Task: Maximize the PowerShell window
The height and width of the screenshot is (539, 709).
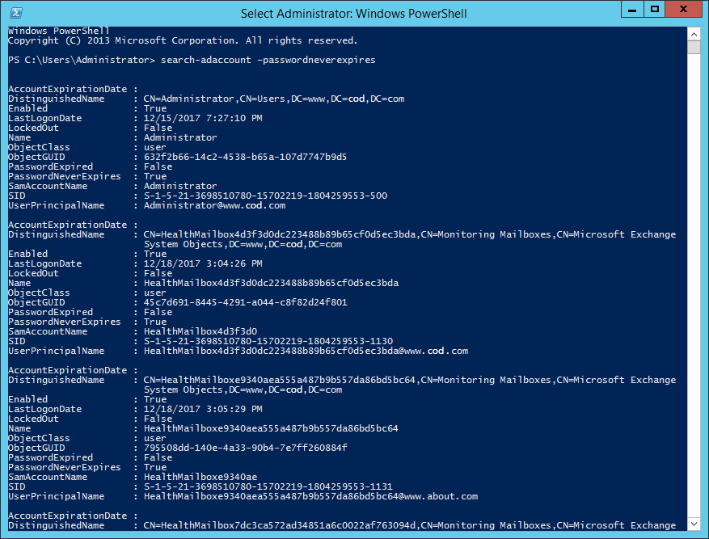Action: click(x=654, y=9)
